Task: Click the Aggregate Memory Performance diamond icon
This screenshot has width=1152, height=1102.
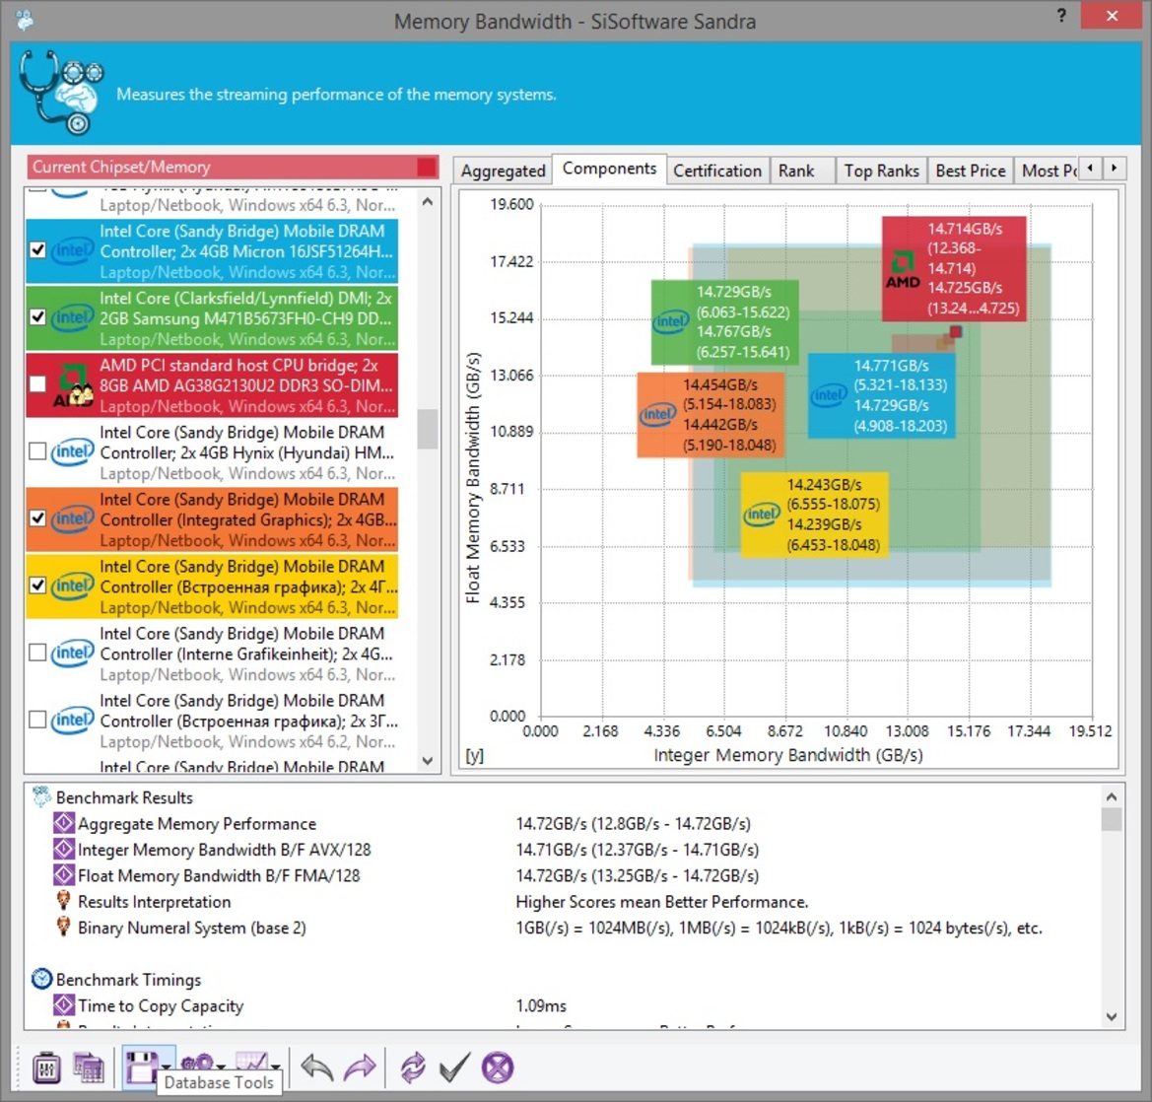Action: pos(64,823)
